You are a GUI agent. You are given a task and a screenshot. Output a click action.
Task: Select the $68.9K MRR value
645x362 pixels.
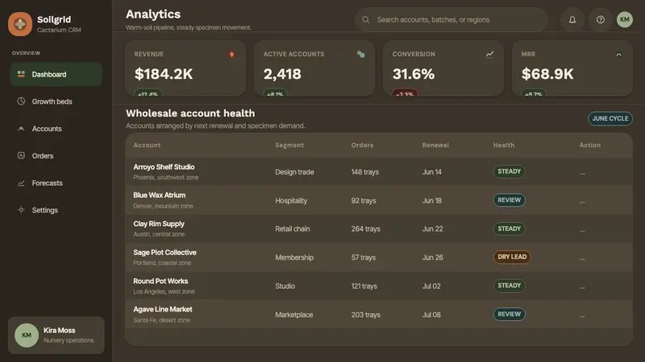click(547, 74)
